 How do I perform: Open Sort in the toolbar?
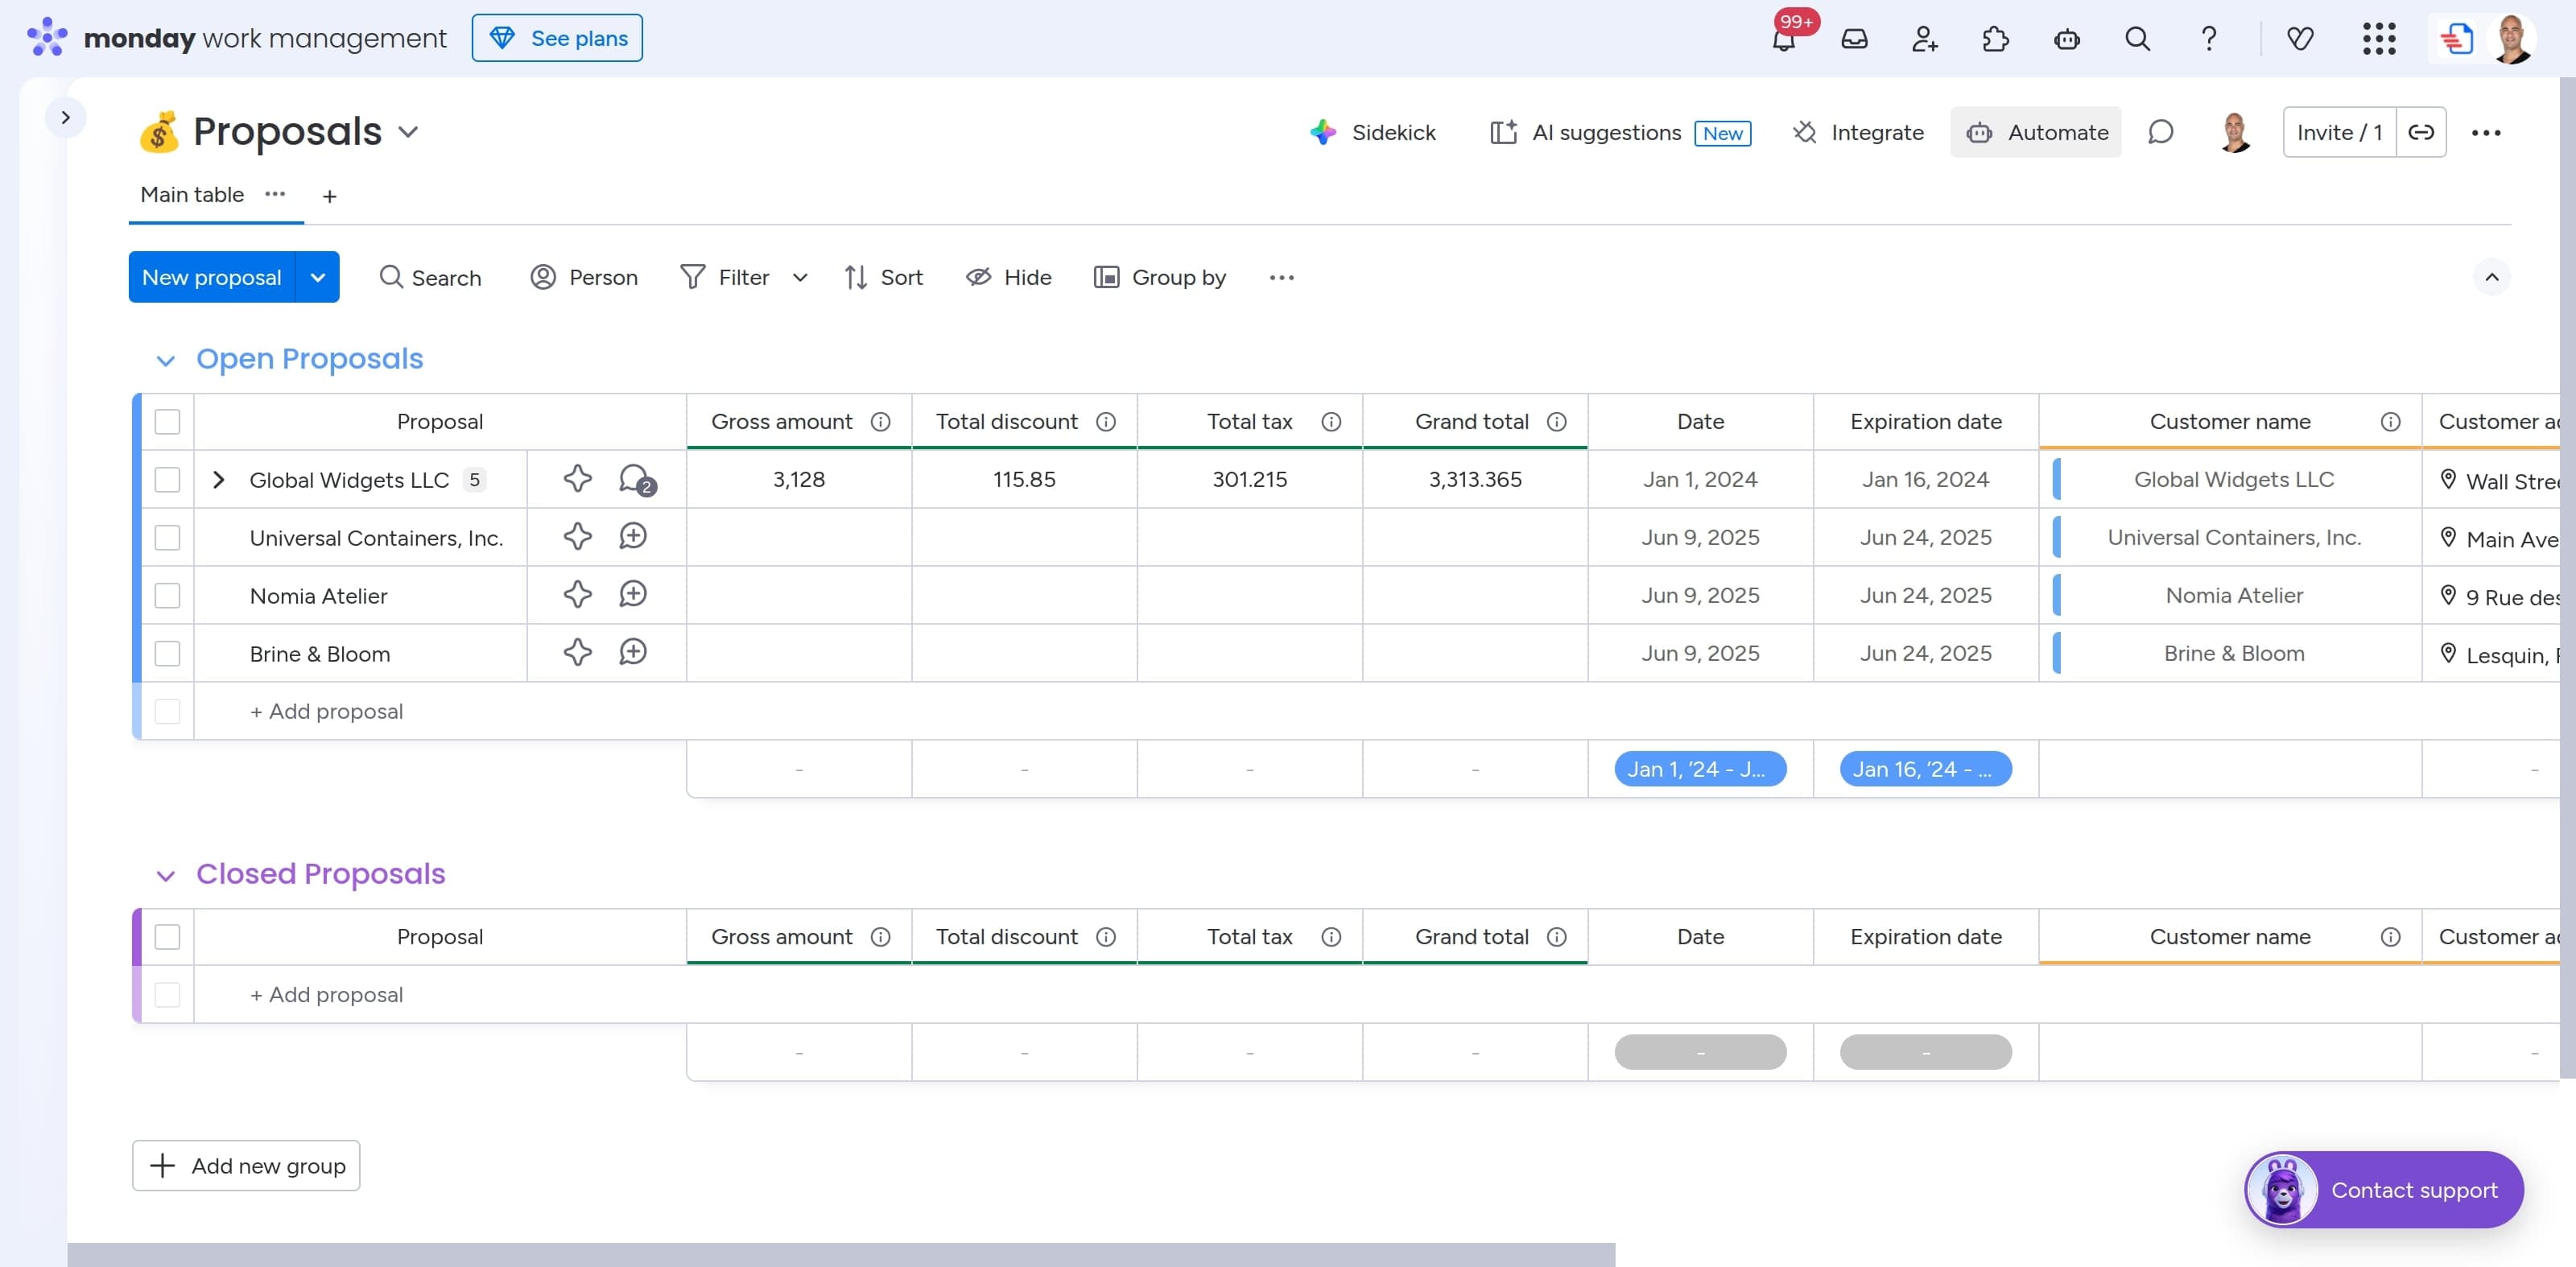coord(883,277)
